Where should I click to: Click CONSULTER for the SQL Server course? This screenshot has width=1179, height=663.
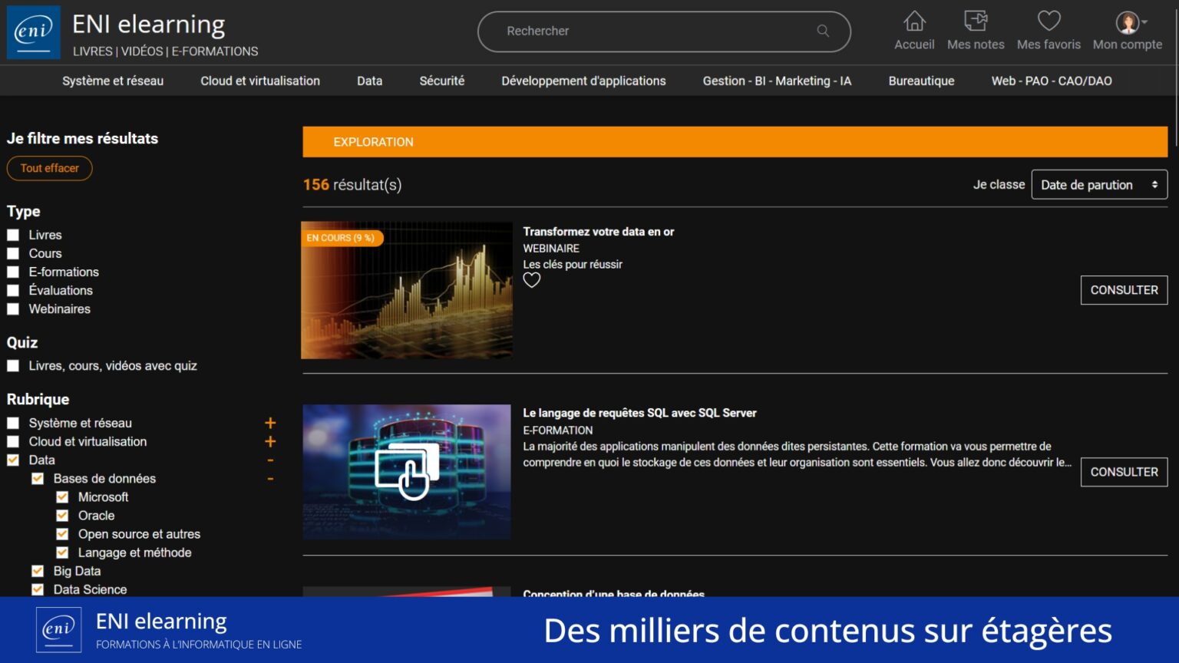click(1124, 472)
